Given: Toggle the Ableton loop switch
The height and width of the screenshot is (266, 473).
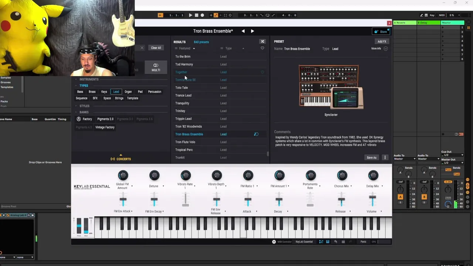Looking at the screenshot, I should tap(267, 15).
